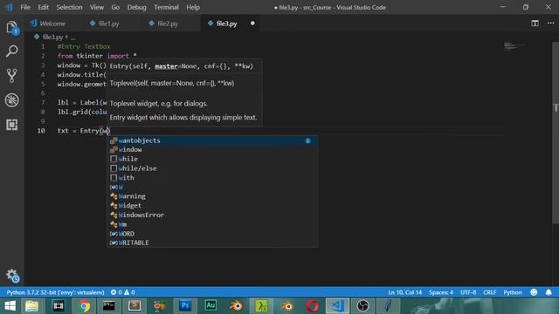This screenshot has height=314, width=559.
Task: Click the editor vertical scrollbar
Action: [x=556, y=133]
